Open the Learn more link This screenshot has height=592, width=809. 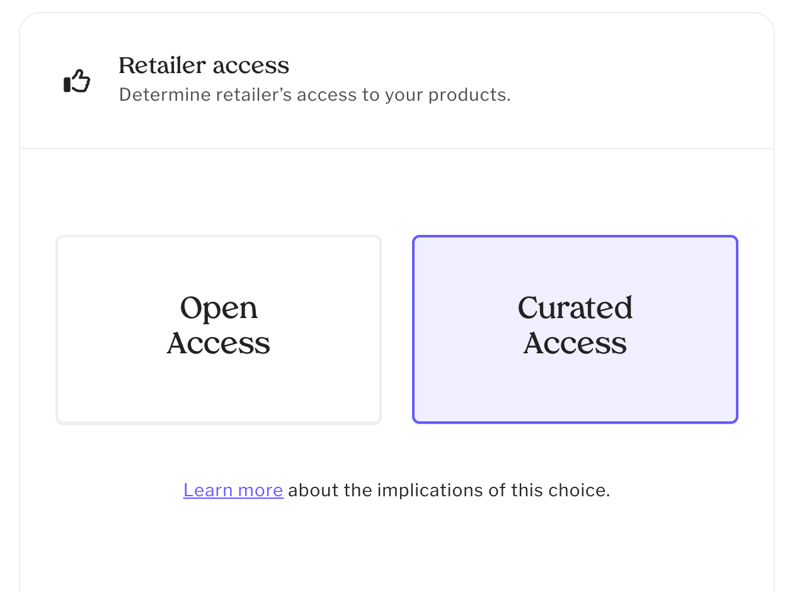pyautogui.click(x=233, y=490)
